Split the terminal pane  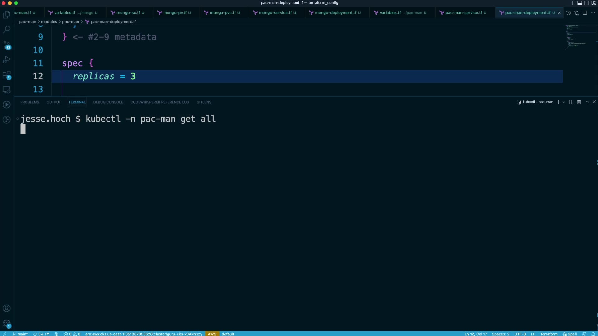click(571, 102)
